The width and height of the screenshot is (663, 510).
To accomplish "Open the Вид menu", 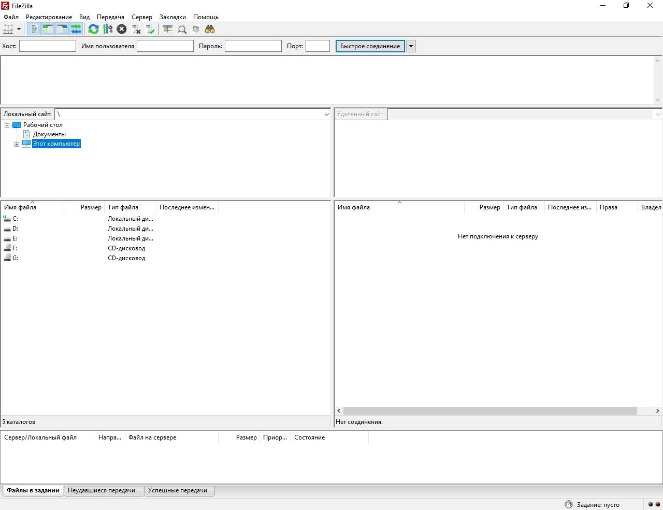I will (x=84, y=17).
